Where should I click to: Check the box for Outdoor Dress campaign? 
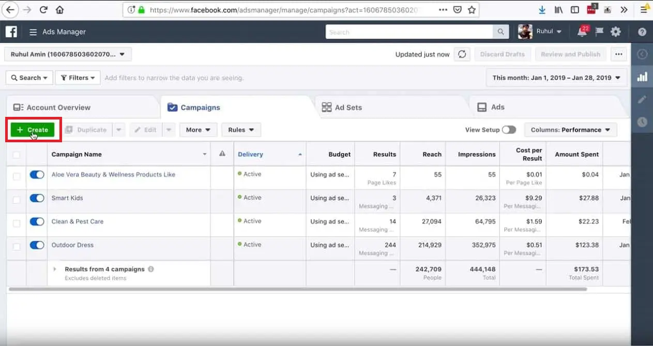(x=17, y=246)
